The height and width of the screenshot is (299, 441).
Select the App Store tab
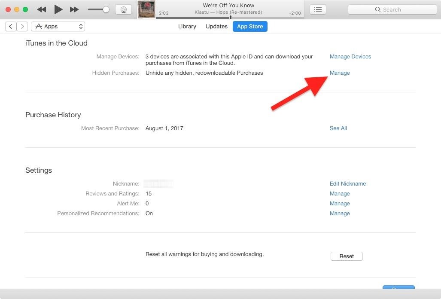pos(250,26)
